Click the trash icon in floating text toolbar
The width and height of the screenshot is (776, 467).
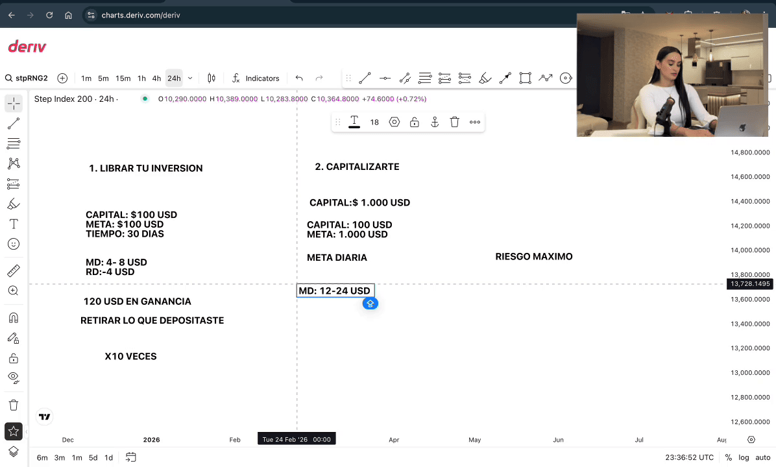tap(454, 122)
